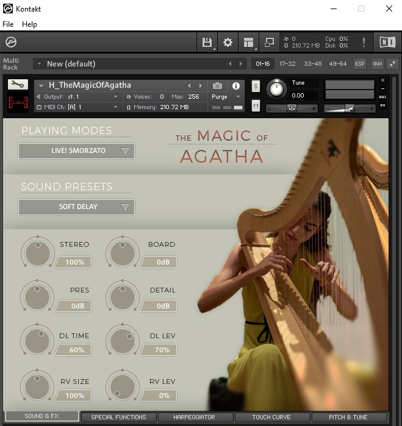Screen dimensions: 402x426
Task: Click the Tune knob
Action: (276, 89)
